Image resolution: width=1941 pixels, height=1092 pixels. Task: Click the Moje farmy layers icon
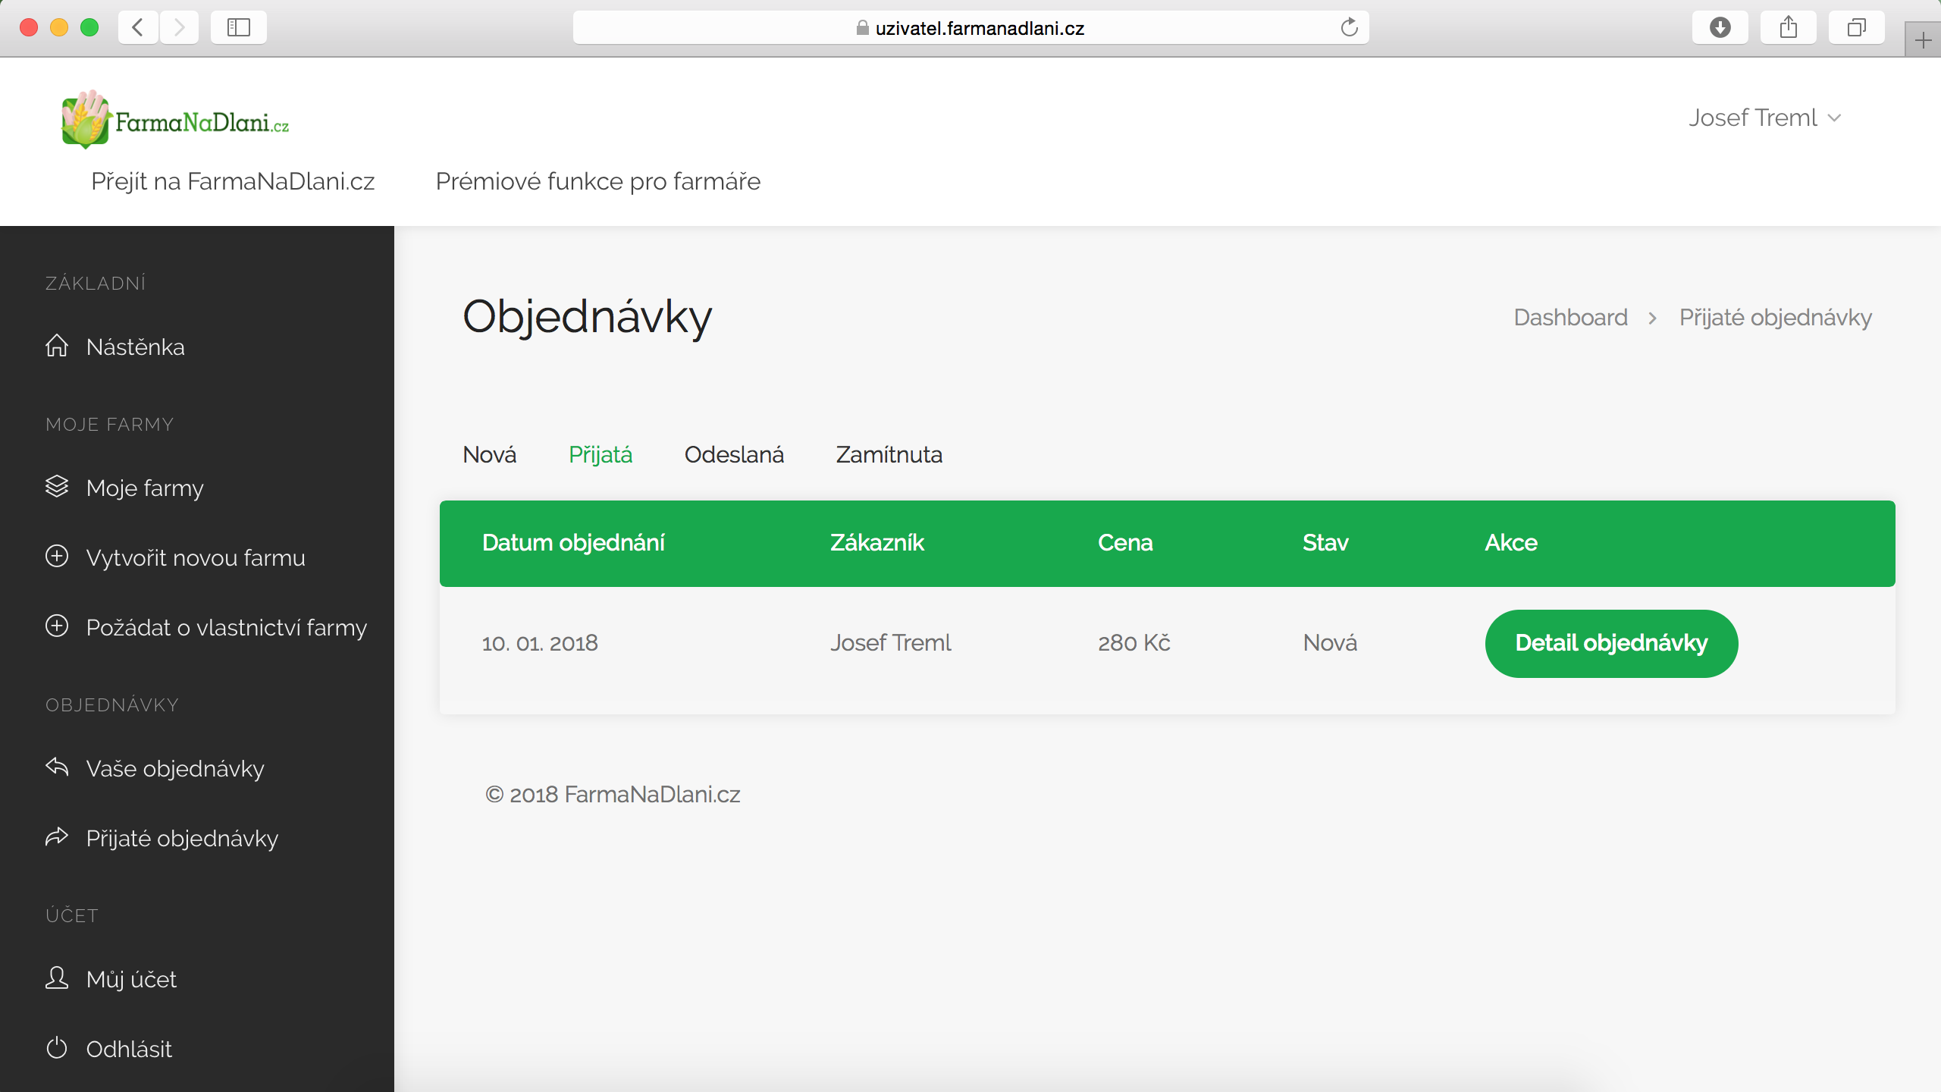click(57, 486)
